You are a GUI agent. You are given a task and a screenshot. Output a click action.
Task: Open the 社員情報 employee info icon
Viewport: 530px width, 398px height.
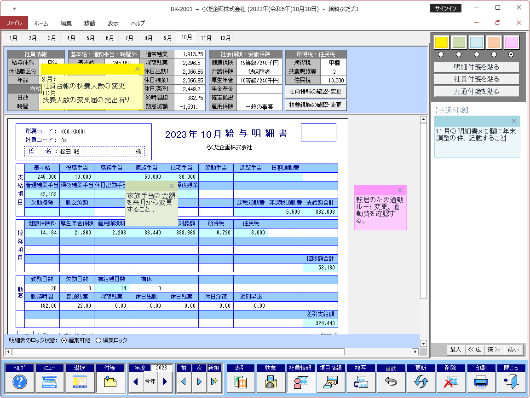(x=300, y=382)
